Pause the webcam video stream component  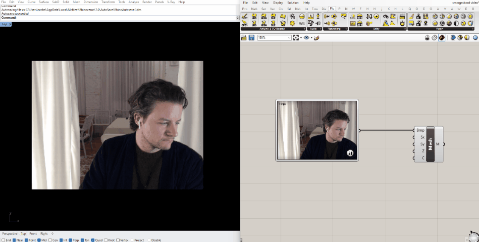[350, 153]
